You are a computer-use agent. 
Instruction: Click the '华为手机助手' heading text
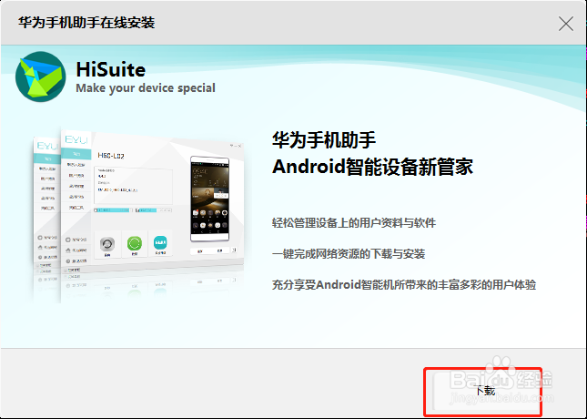tap(324, 139)
